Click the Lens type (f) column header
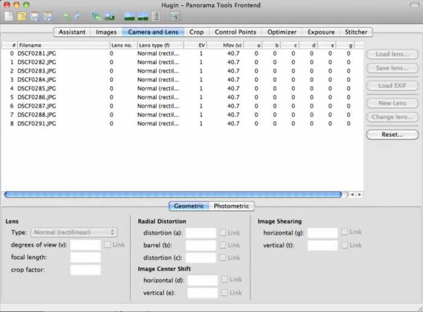The width and height of the screenshot is (423, 312). pos(160,45)
